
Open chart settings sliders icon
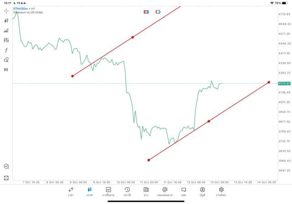click(6, 40)
